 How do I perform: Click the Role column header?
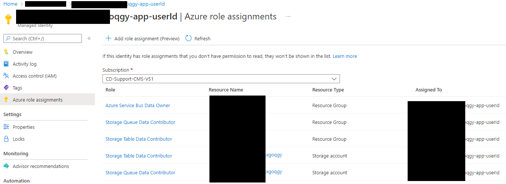(110, 90)
